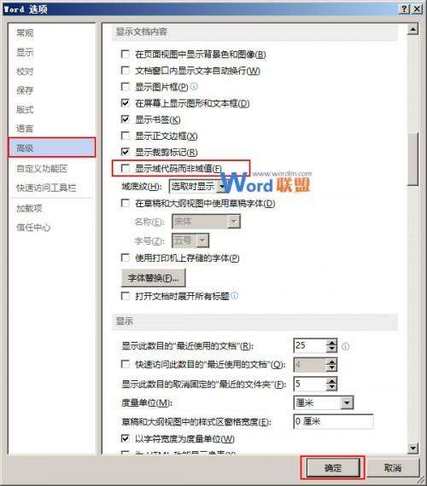Click the scrollbar down arrow

412,448
